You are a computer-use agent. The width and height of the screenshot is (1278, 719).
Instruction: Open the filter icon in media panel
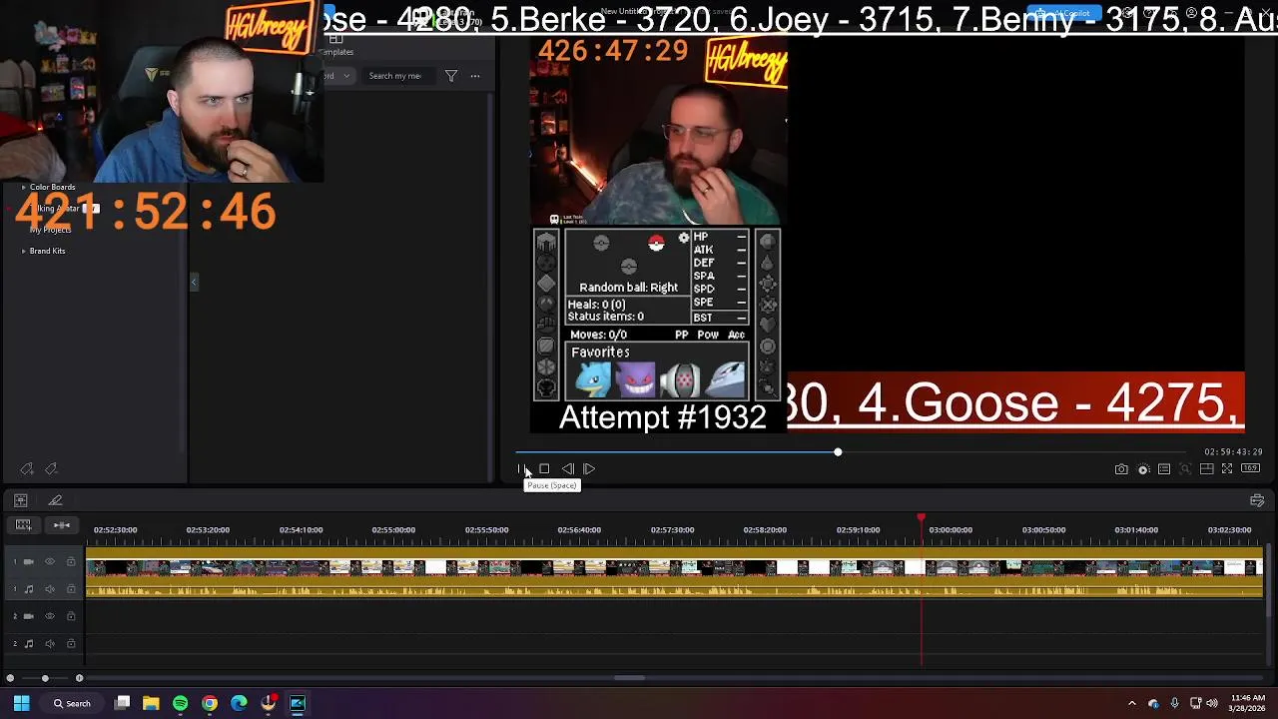pyautogui.click(x=451, y=76)
